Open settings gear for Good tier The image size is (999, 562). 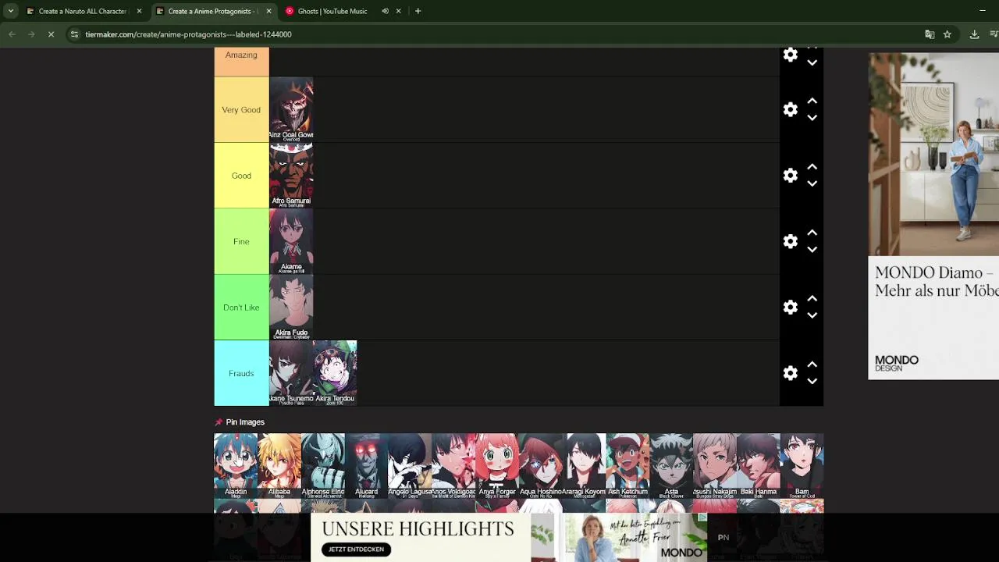tap(791, 175)
